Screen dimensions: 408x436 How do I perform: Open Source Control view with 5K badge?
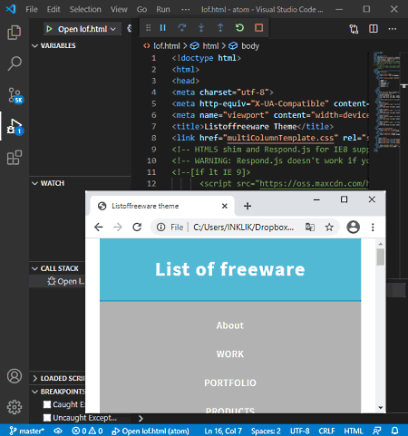pos(15,95)
